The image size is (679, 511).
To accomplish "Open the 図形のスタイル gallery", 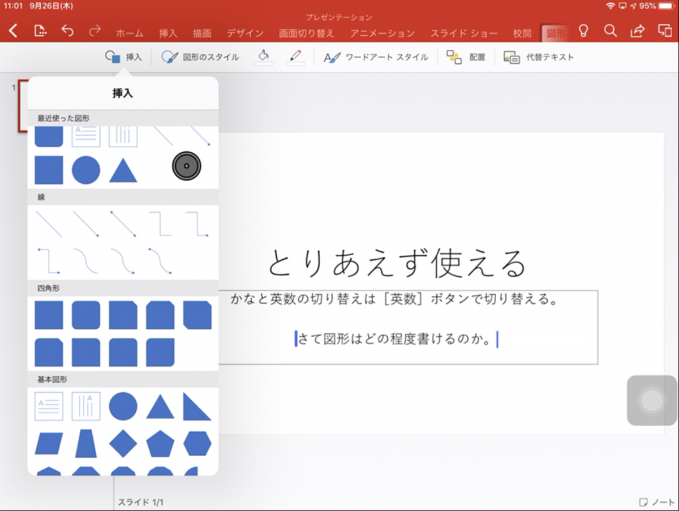I will [200, 57].
